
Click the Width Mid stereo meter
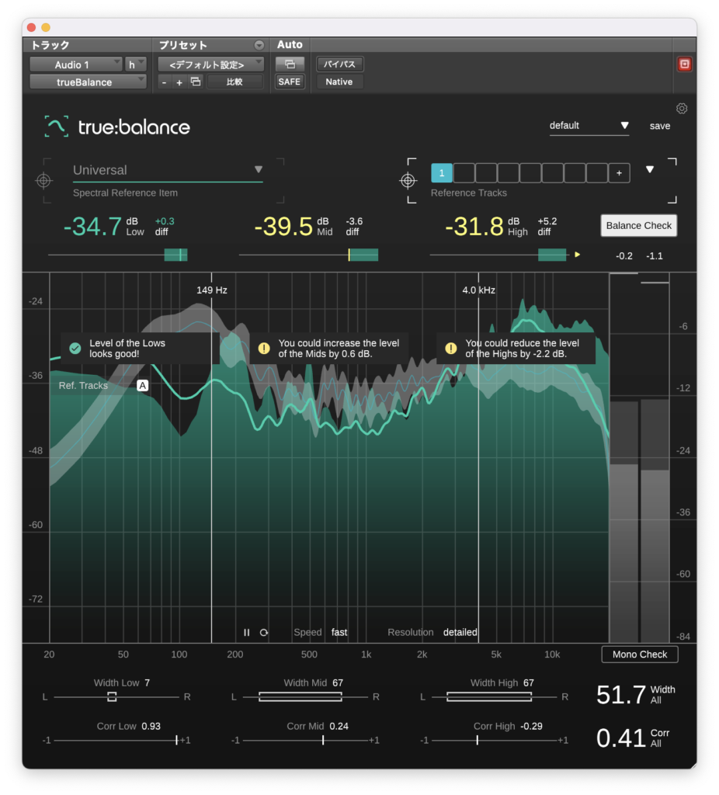(x=305, y=697)
